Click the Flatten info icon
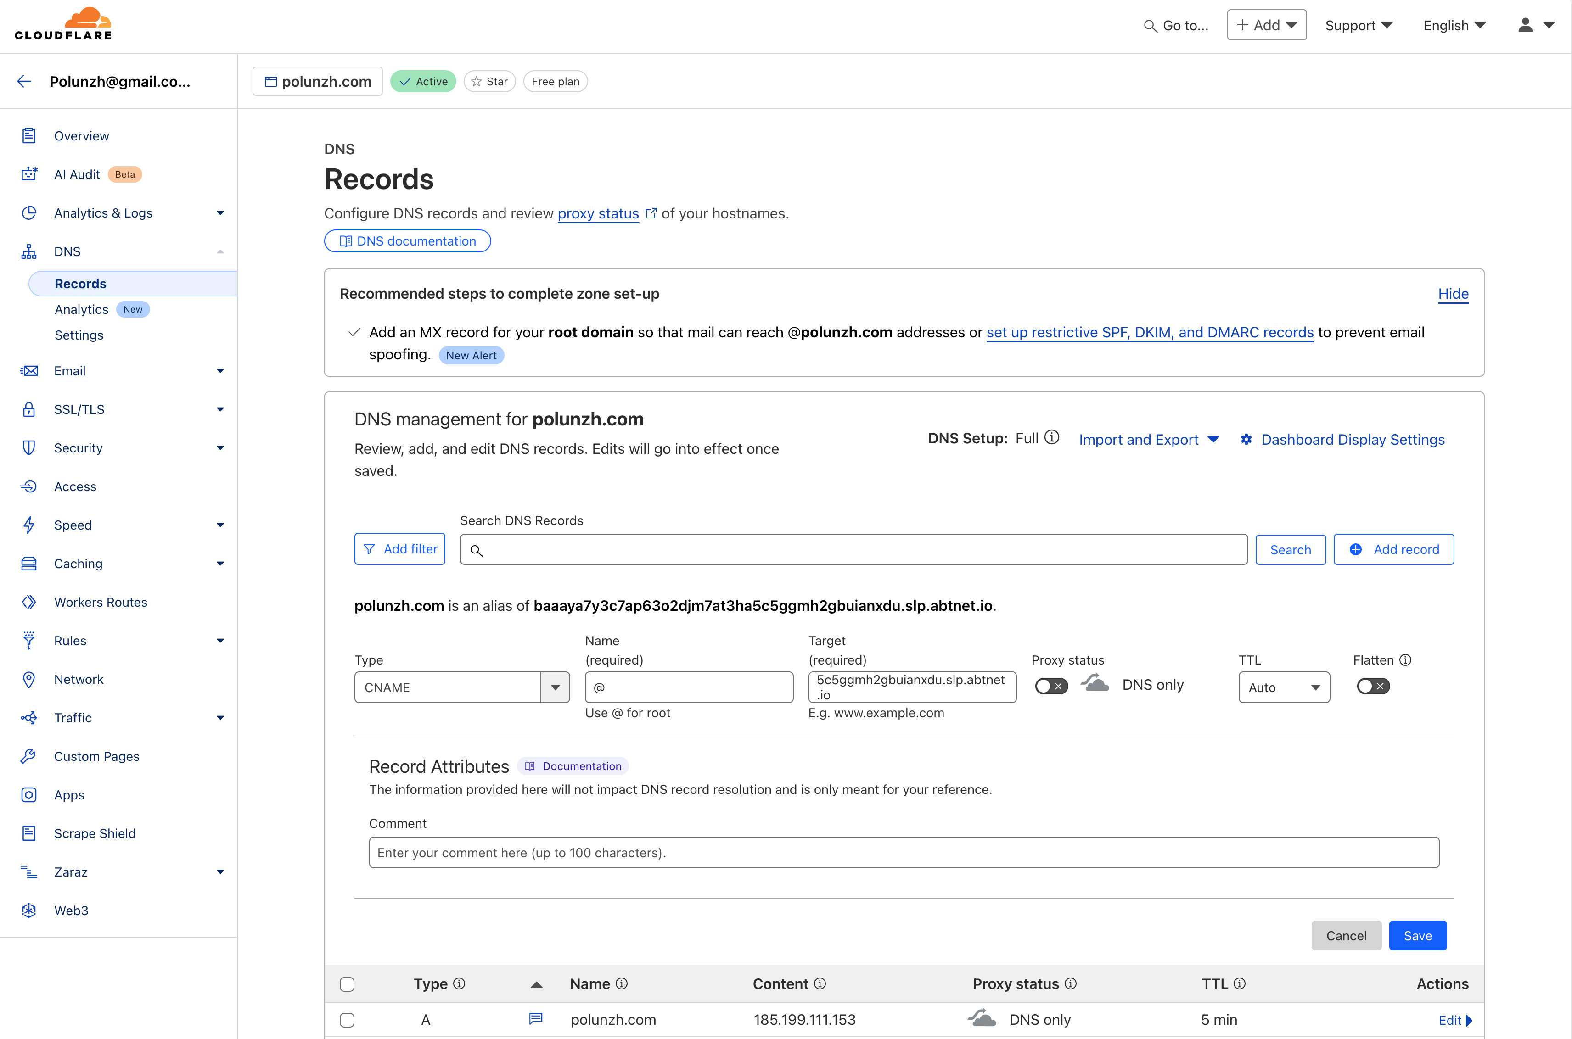This screenshot has height=1039, width=1572. (x=1405, y=660)
